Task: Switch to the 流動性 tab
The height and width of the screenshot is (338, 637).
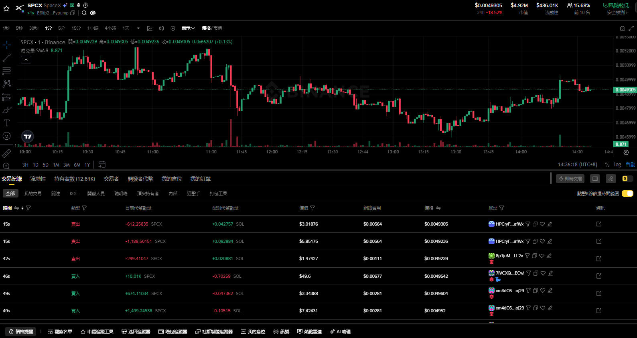Action: (x=38, y=179)
